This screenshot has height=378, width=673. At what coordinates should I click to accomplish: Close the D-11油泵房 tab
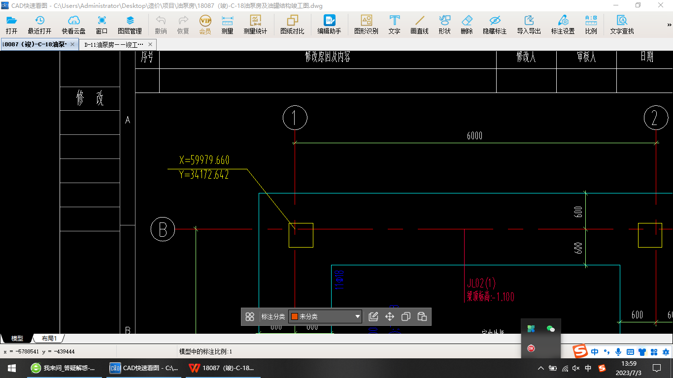149,44
